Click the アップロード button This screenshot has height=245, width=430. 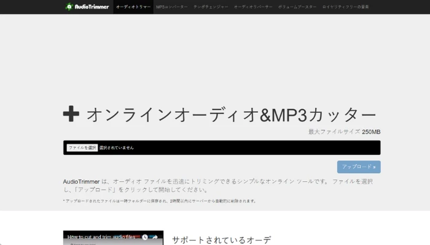(359, 167)
